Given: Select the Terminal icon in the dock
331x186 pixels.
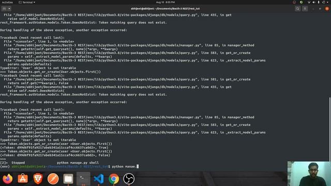Looking at the screenshot, I should [83, 179].
